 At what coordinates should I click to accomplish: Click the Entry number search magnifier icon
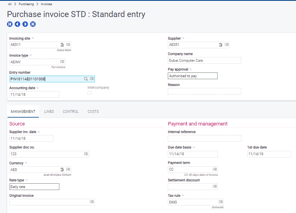click(86, 79)
